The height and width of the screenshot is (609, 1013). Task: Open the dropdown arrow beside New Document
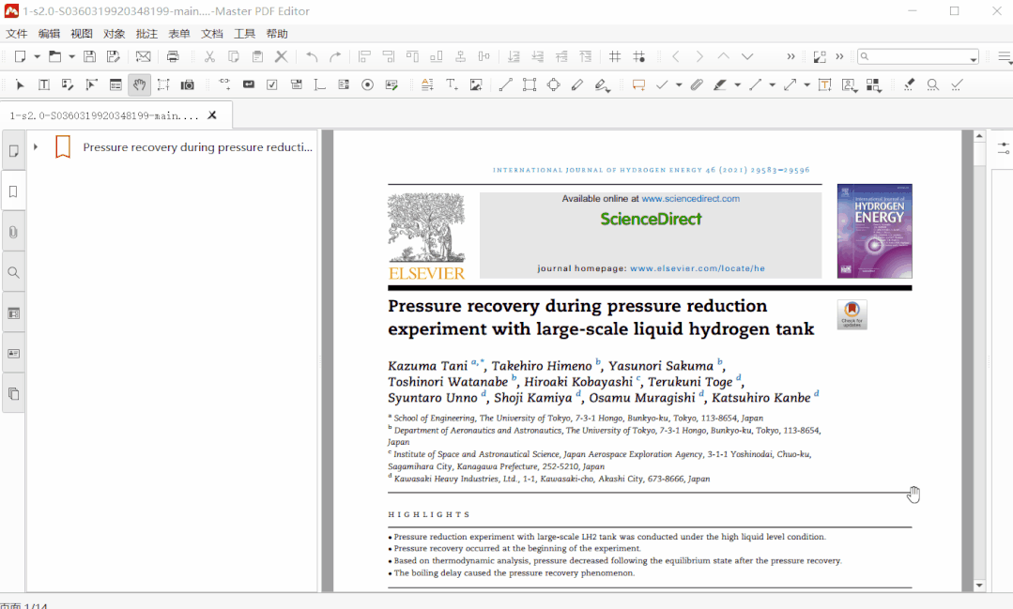click(37, 56)
